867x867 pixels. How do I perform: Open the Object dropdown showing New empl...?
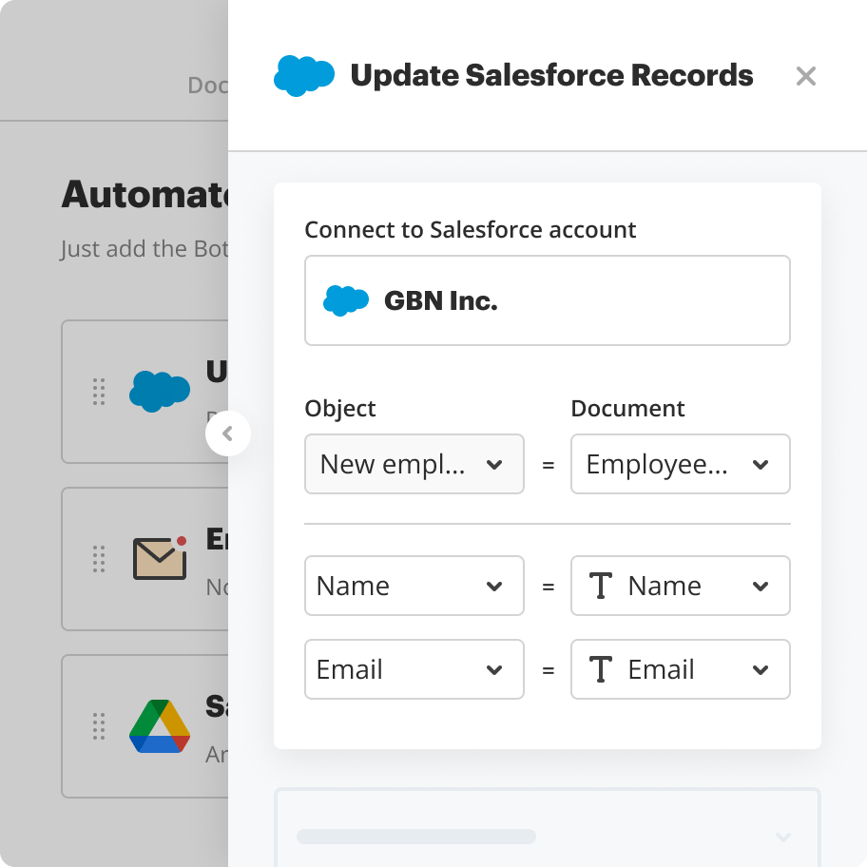coord(414,464)
